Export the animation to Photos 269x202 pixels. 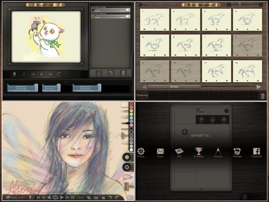click(x=141, y=153)
